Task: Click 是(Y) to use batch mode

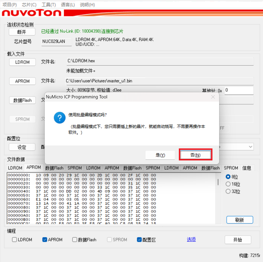Action: (x=160, y=155)
